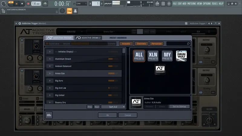Preview the Ambient Balanced preset play arrow
Screen dimensions: 242x136
pyautogui.click(x=50, y=66)
